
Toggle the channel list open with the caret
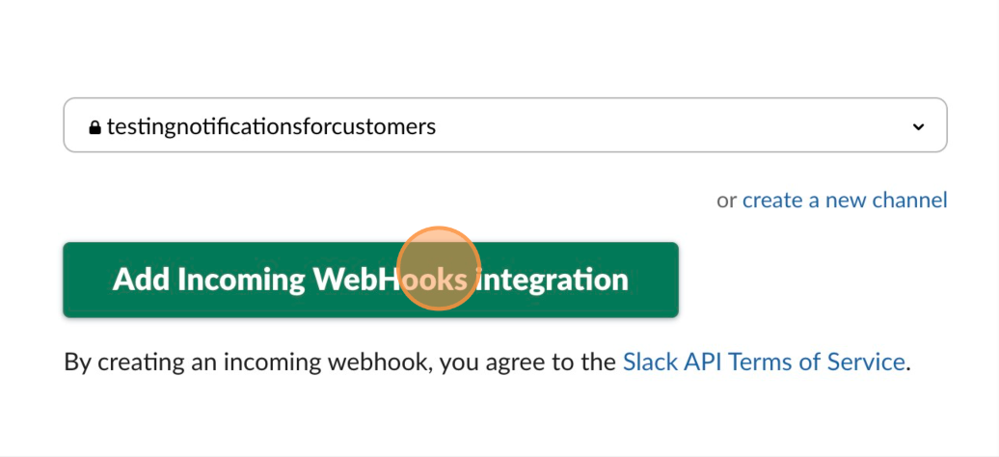[918, 126]
